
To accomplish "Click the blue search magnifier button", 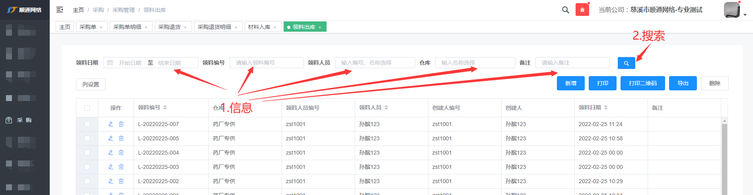I will pyautogui.click(x=626, y=63).
